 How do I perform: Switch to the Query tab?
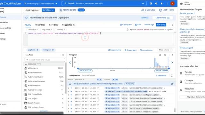pyautogui.click(x=28, y=25)
